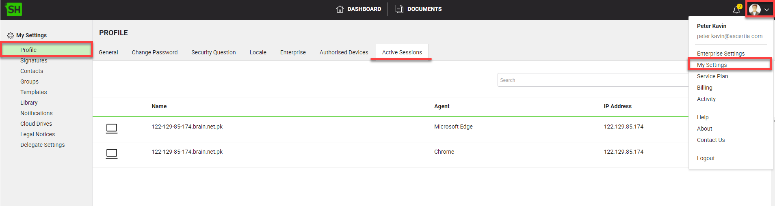Screen dimensions: 775x206
Task: Click the sessions Search input field
Action: (x=593, y=80)
